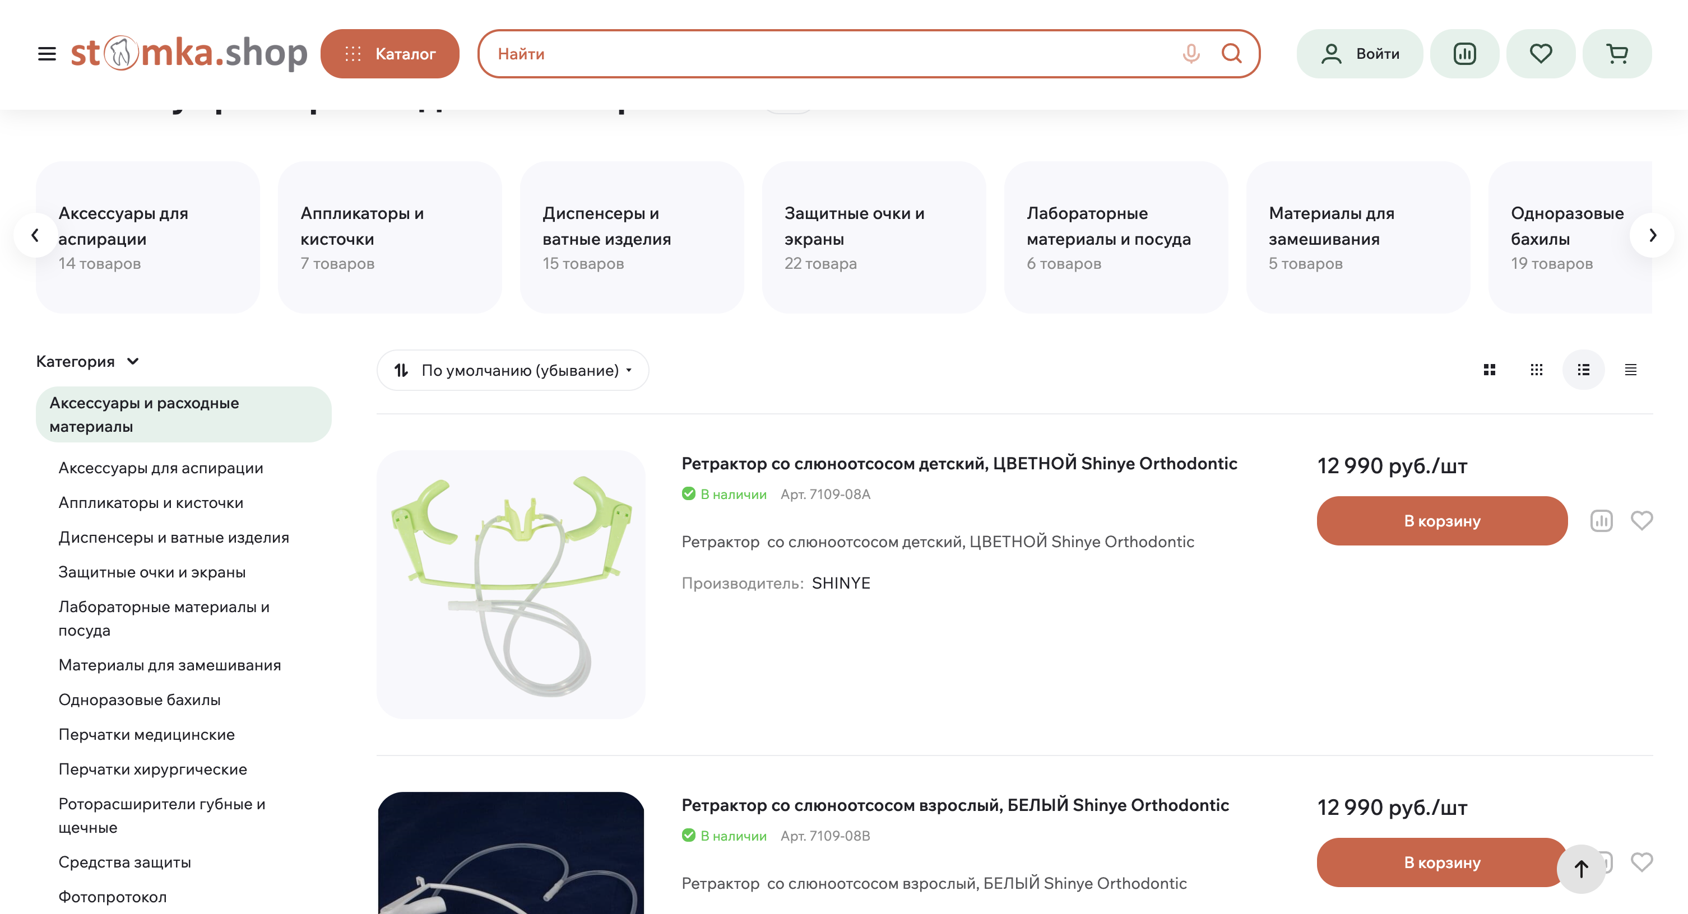The width and height of the screenshot is (1688, 914).
Task: Switch to small grid view icon
Action: click(x=1536, y=370)
